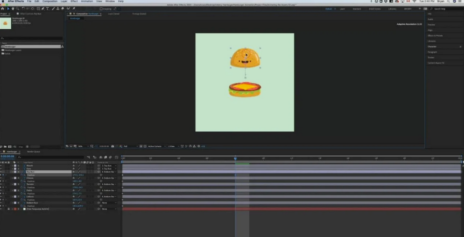The width and height of the screenshot is (464, 237).
Task: Select the Puppet Pin tool
Action: (x=73, y=9)
